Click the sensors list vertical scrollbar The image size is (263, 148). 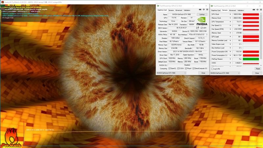261,39
